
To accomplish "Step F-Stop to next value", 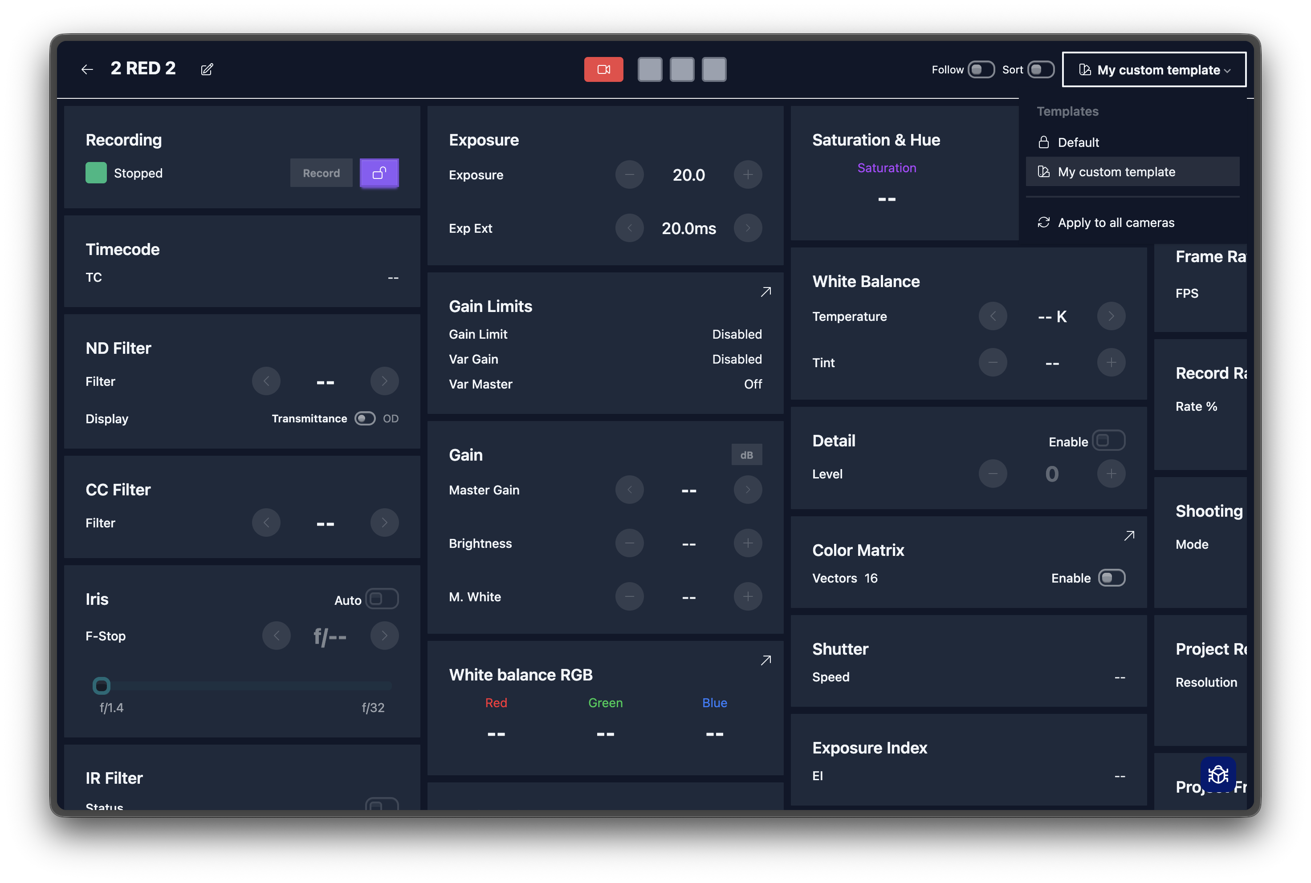I will coord(384,636).
